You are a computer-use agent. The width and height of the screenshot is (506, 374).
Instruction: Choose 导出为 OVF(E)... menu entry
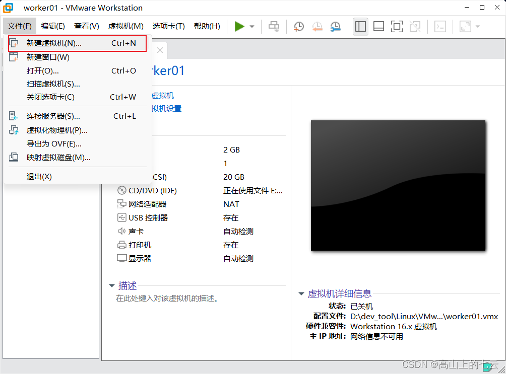(x=78, y=144)
